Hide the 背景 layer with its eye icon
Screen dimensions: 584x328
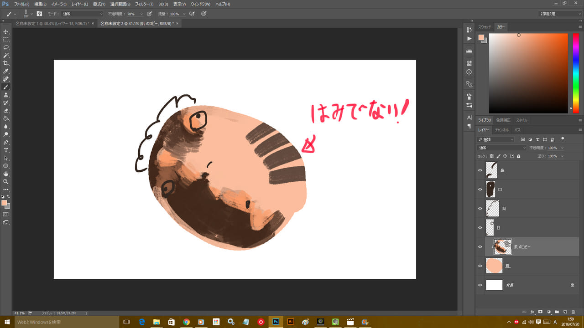[x=480, y=285]
